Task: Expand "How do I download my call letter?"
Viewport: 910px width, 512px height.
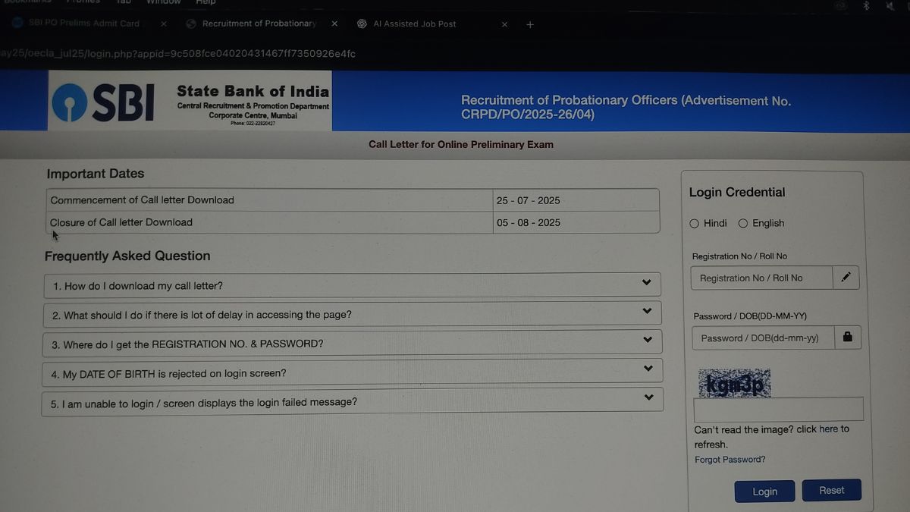Action: point(352,285)
